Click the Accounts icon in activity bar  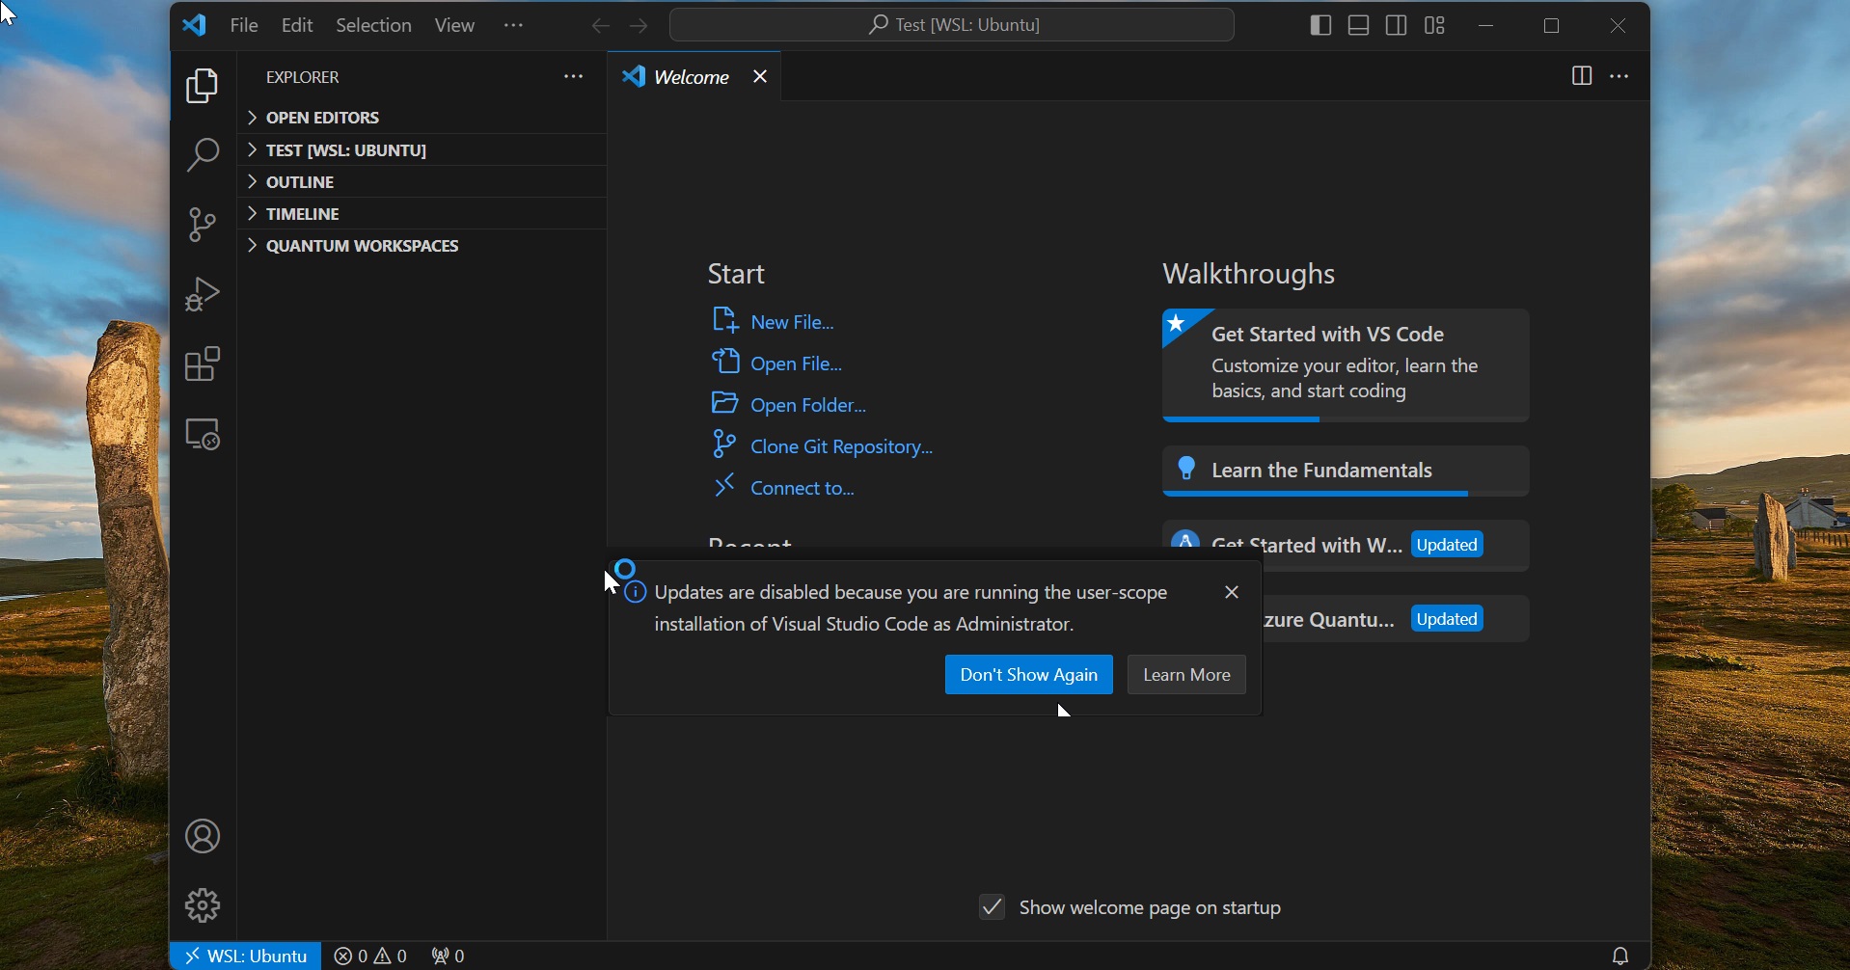tap(202, 835)
